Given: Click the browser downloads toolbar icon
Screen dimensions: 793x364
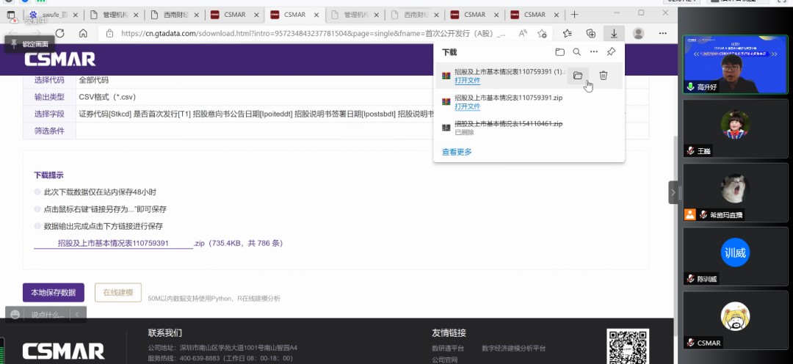Looking at the screenshot, I should click(614, 33).
